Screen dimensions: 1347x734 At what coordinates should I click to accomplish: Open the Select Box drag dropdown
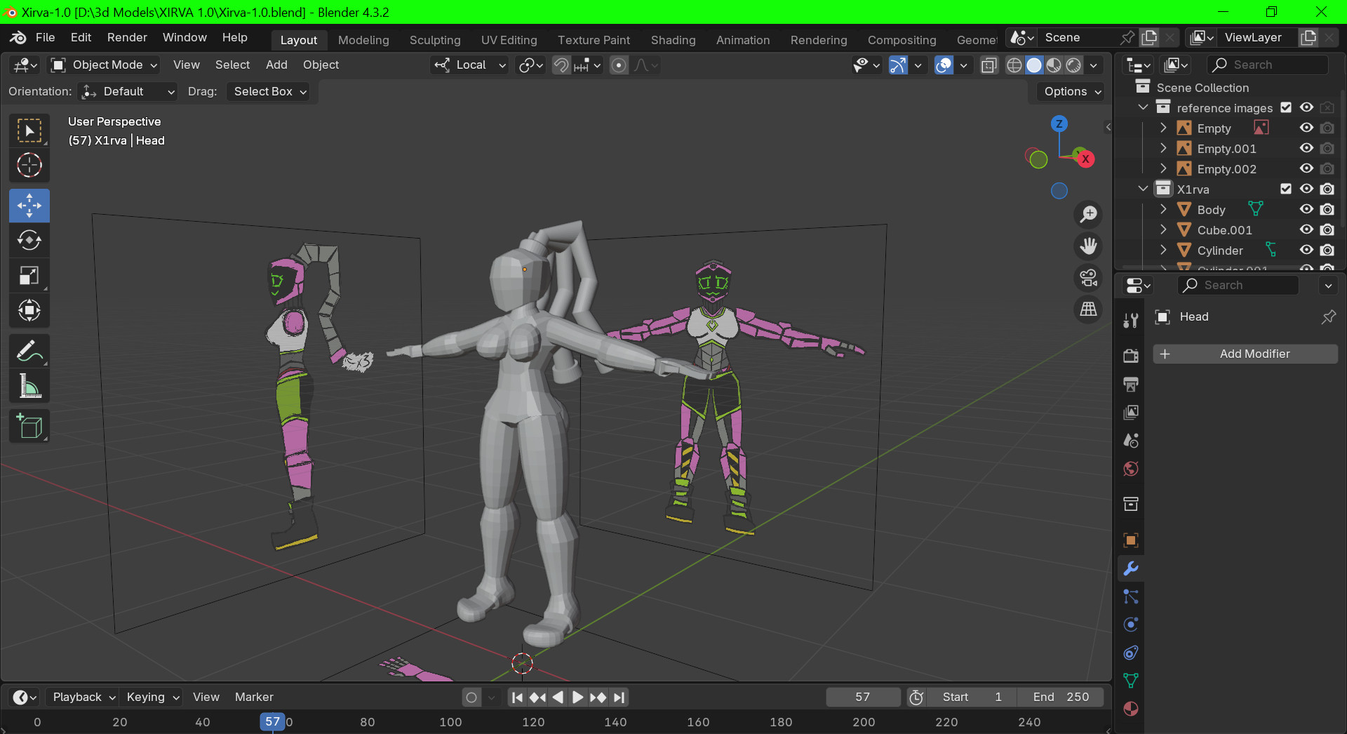point(270,92)
